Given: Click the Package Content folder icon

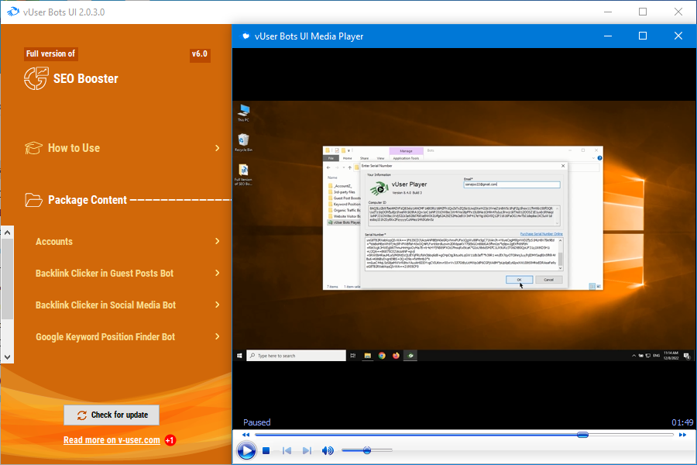Looking at the screenshot, I should pos(34,200).
